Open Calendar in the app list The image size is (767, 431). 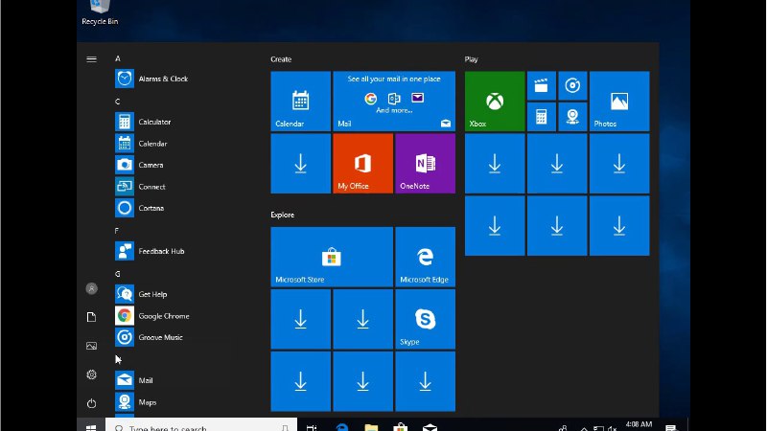(142, 144)
